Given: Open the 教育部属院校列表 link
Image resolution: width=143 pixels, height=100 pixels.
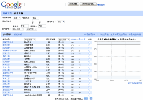Looking at the screenshot, I should click(119, 34).
